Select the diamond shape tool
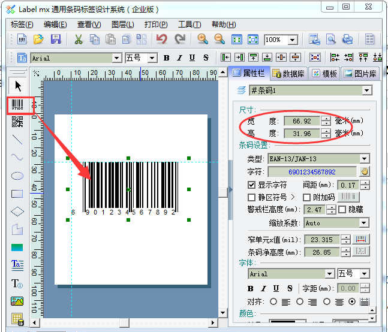The height and width of the screenshot is (332, 388). (18, 212)
